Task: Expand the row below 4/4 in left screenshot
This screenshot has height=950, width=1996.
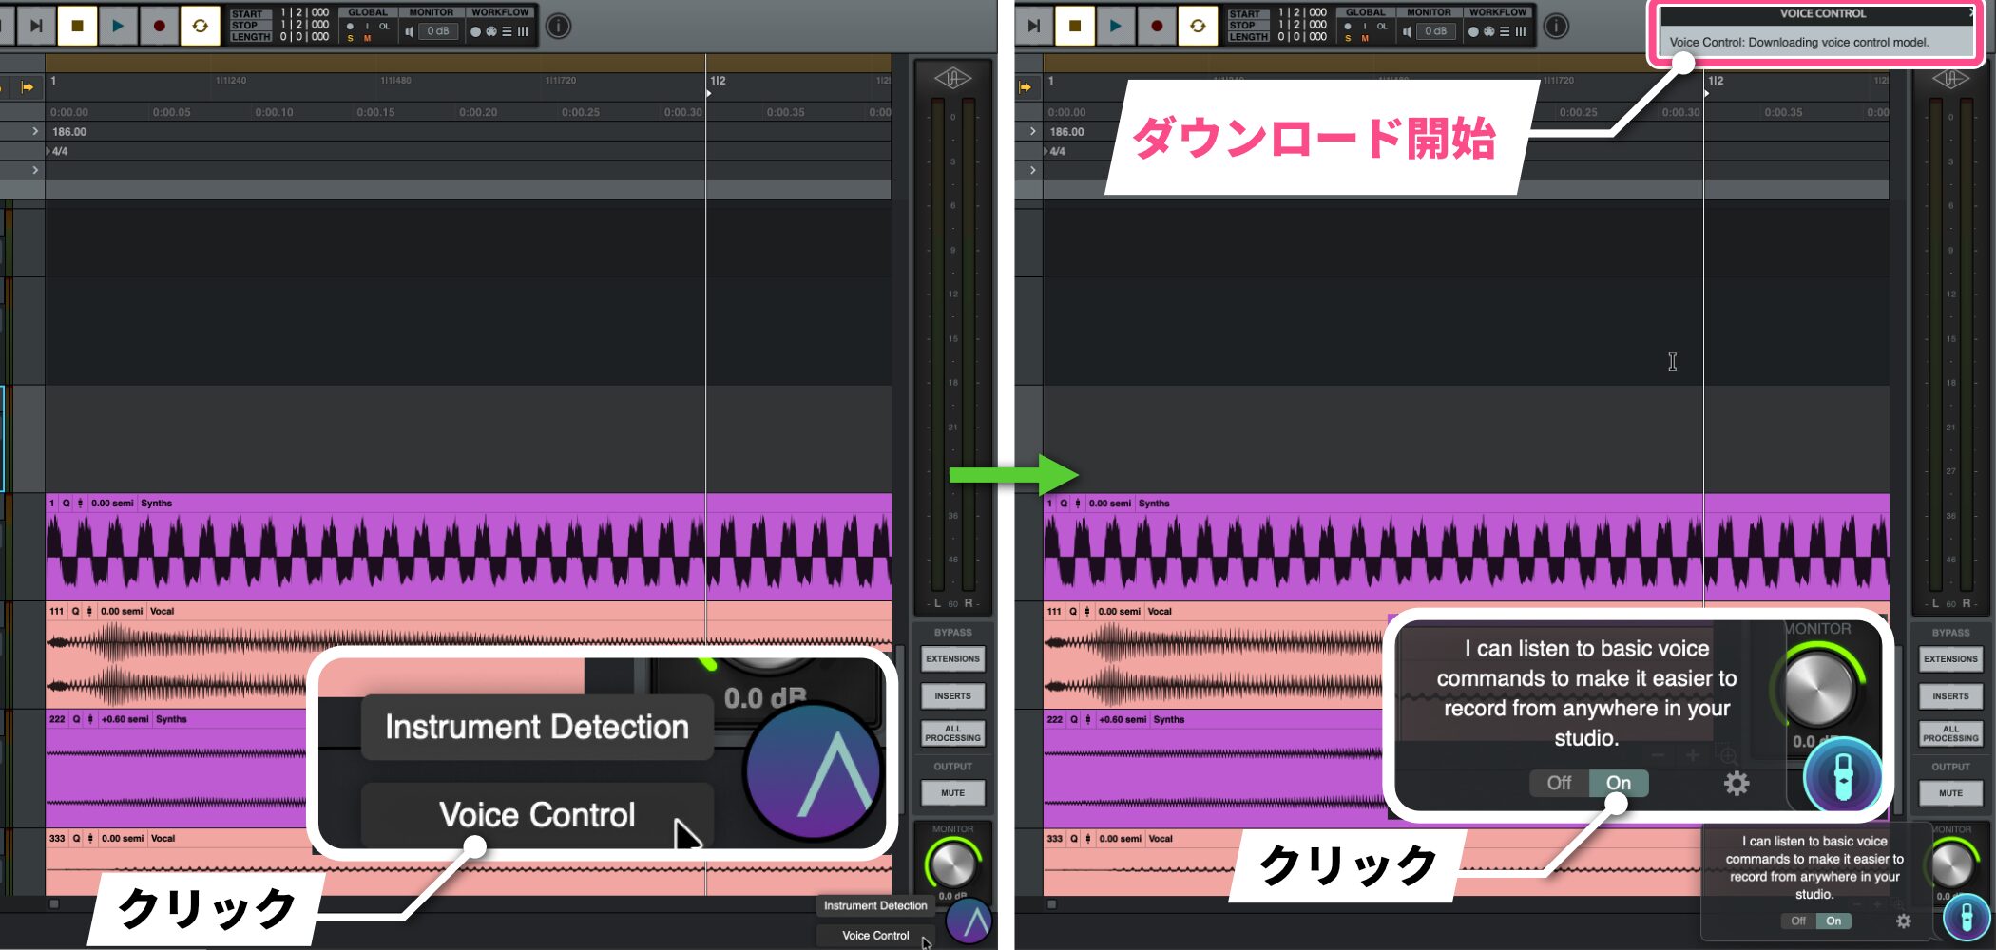Action: coord(35,170)
